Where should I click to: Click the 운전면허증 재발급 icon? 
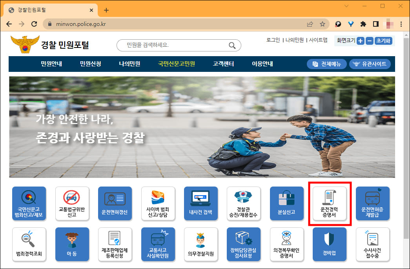(373, 203)
